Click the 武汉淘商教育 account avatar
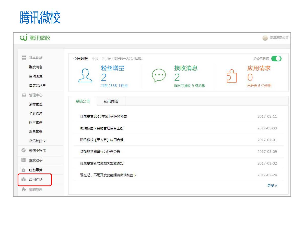 265,38
